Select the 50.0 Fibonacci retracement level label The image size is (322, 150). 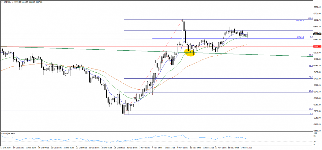pyautogui.click(x=310, y=66)
